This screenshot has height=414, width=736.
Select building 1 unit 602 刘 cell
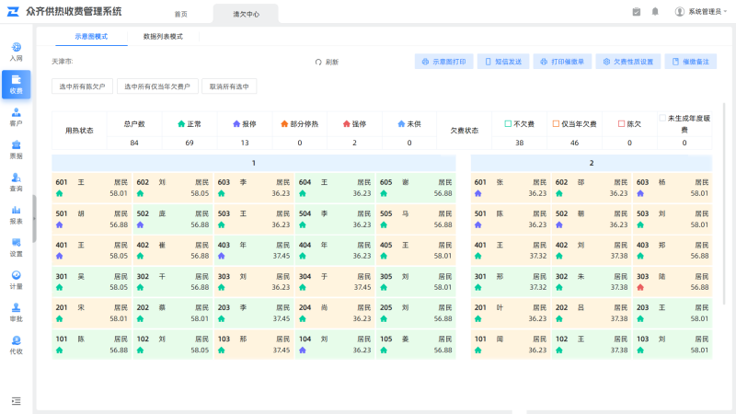pos(173,188)
